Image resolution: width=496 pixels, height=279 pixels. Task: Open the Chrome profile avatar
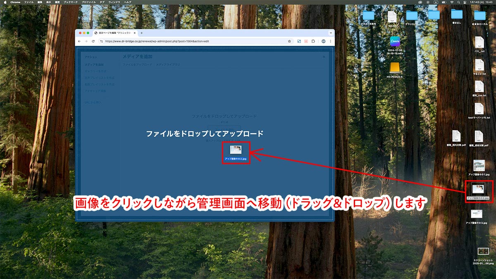click(x=324, y=41)
